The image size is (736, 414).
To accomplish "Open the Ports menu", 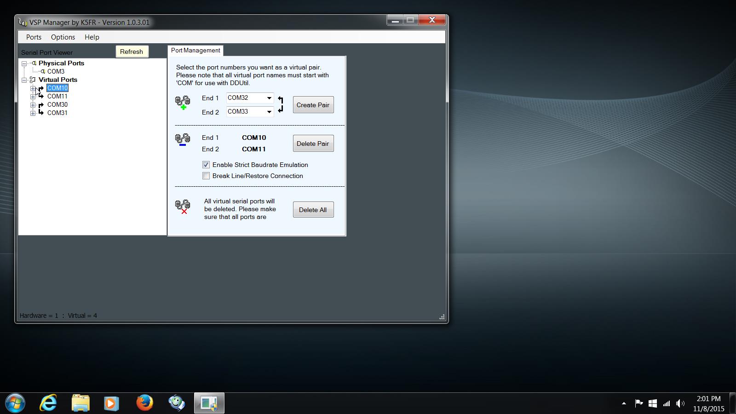I will pyautogui.click(x=34, y=37).
